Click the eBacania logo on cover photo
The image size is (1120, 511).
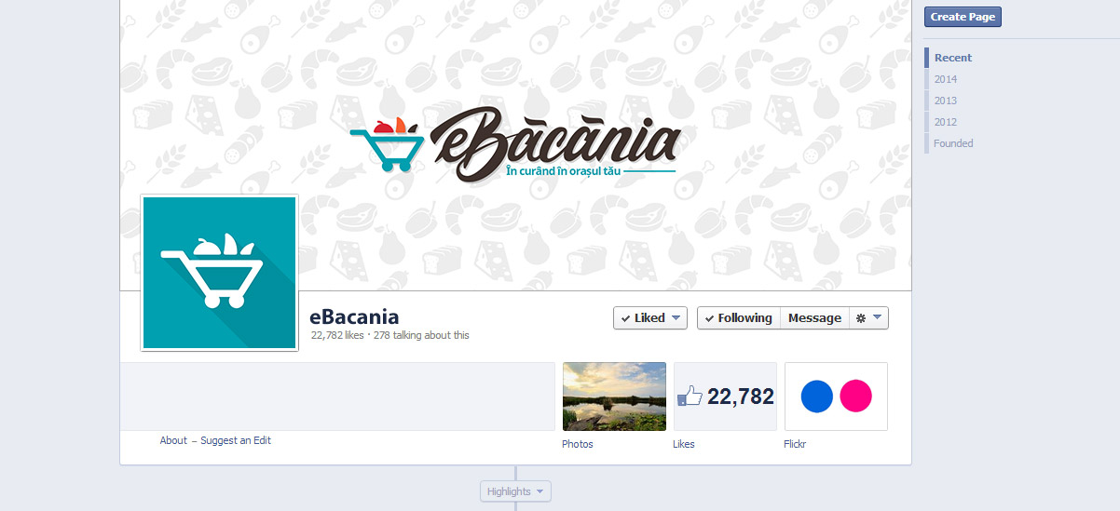(515, 143)
